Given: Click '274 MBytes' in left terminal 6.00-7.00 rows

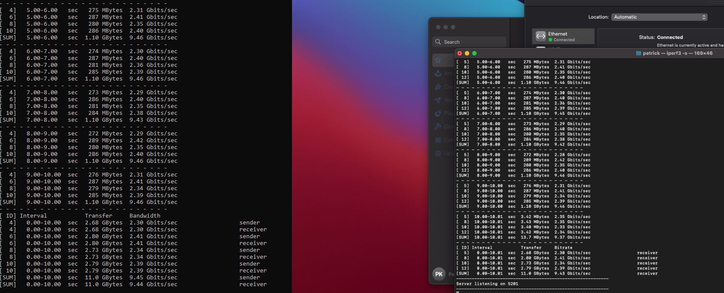Looking at the screenshot, I should [106, 51].
